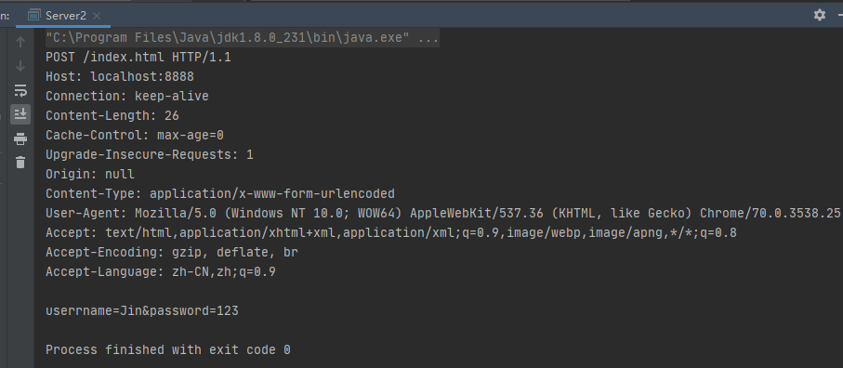Click the Up the Stack Trace arrow
The width and height of the screenshot is (843, 368).
pos(20,42)
